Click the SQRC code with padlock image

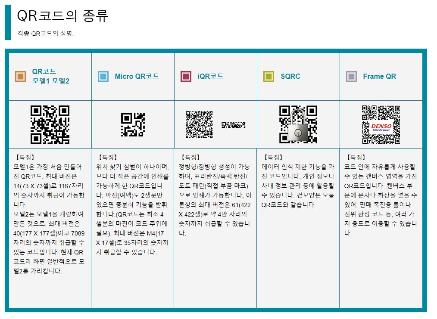(298, 124)
